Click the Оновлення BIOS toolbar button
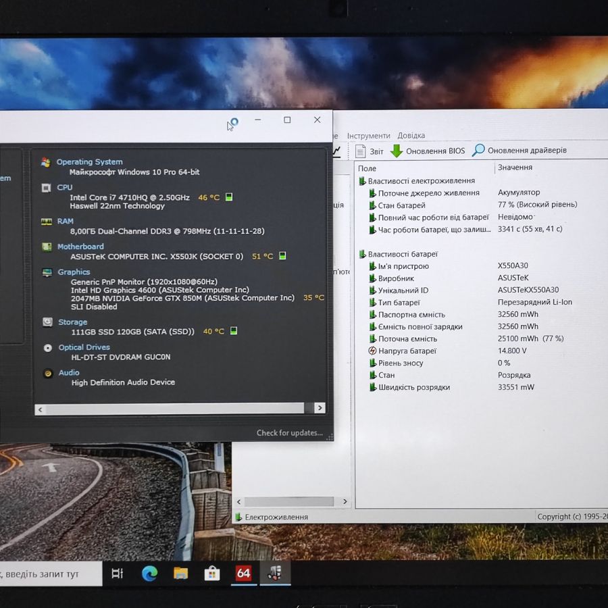Image resolution: width=608 pixels, height=608 pixels. coord(428,151)
